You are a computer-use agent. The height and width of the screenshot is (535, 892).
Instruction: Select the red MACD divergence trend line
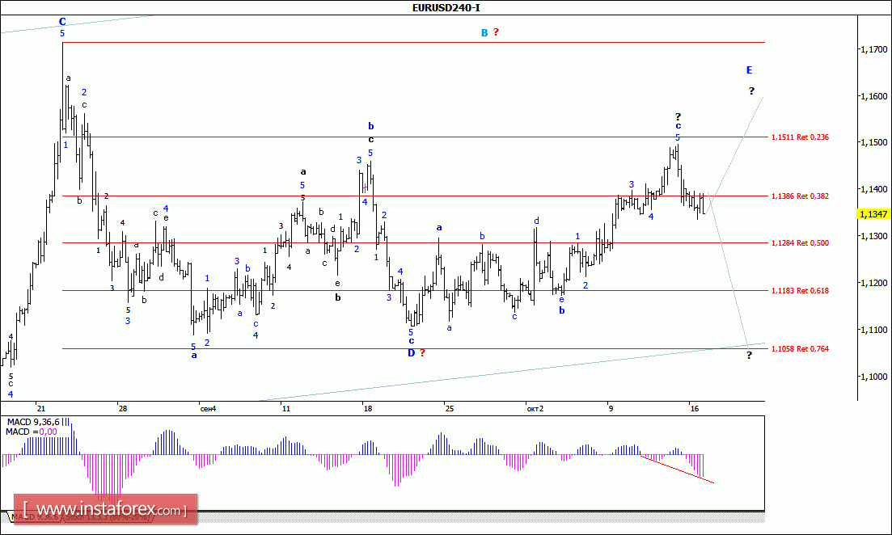pyautogui.click(x=677, y=469)
